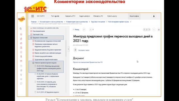Click the Трудовые отношения breadcrumb
This screenshot has width=179, height=101.
pyautogui.click(x=98, y=22)
